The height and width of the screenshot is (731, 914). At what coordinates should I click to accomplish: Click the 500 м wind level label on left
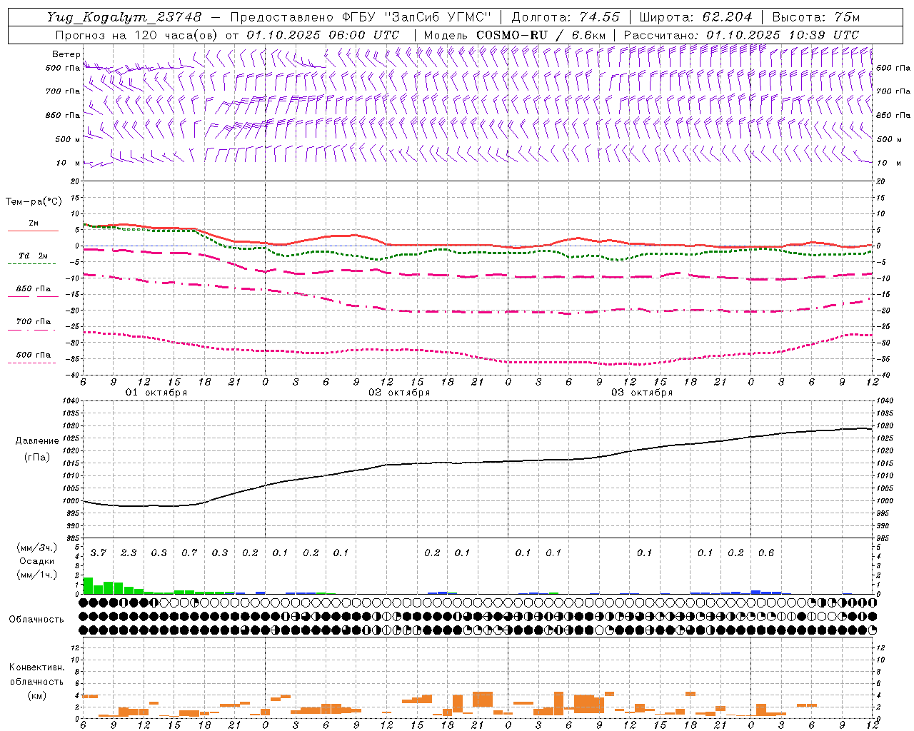(68, 139)
